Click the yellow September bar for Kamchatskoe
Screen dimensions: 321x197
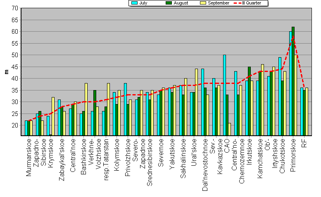pyautogui.click(x=262, y=100)
